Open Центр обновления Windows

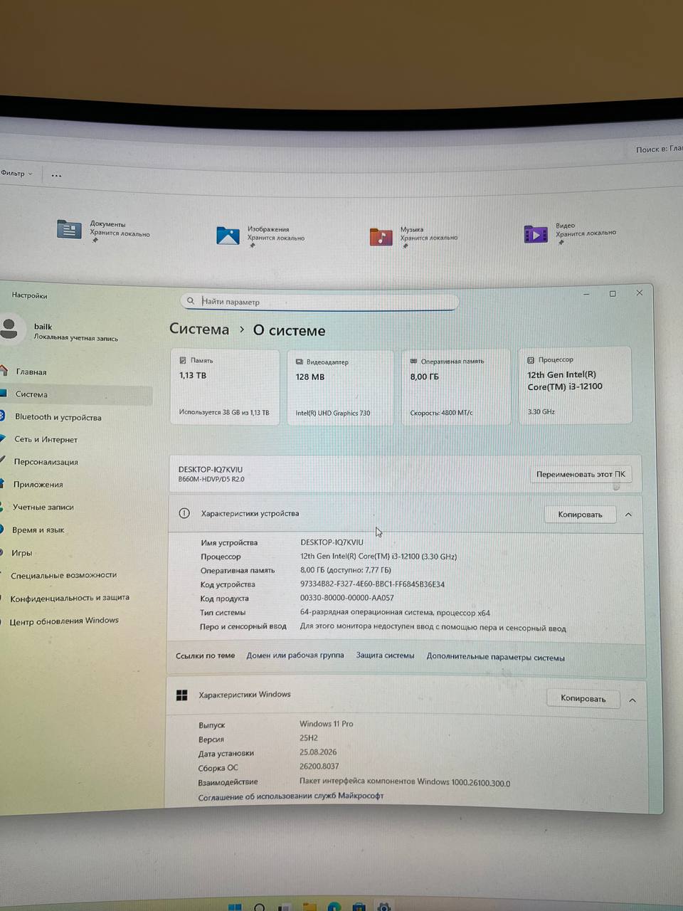coord(64,621)
